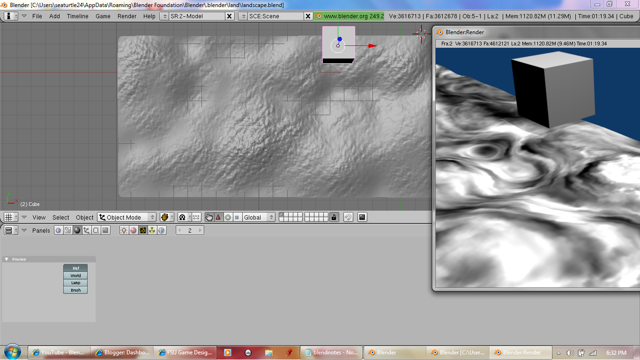640x360 pixels.
Task: Open the 3D view's View menu
Action: coord(39,217)
